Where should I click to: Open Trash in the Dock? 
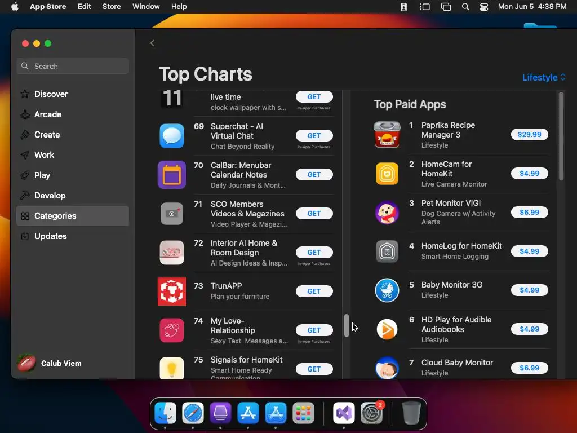tap(411, 413)
